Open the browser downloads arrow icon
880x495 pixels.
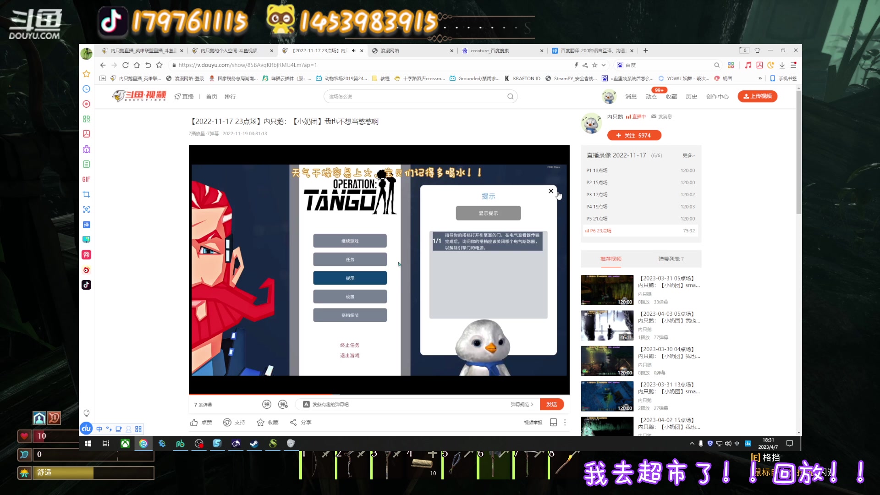(782, 65)
